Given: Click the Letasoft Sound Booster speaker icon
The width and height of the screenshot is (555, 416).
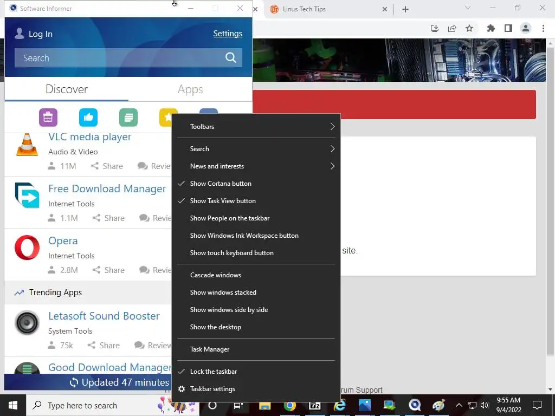Looking at the screenshot, I should coord(27,323).
